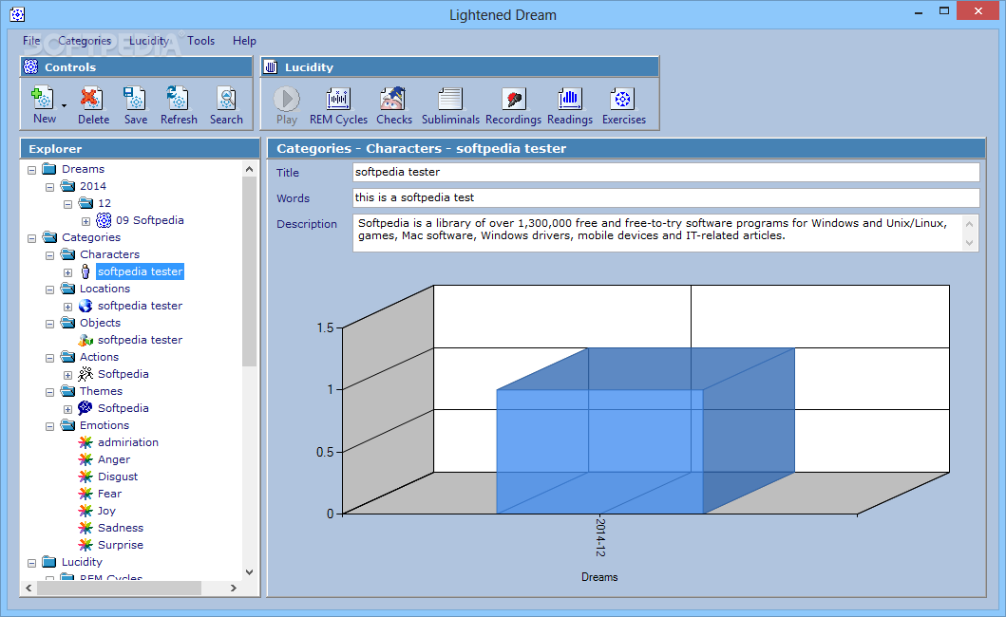Click the running figures icon under Actions
Viewport: 1006px width, 617px height.
tap(85, 374)
